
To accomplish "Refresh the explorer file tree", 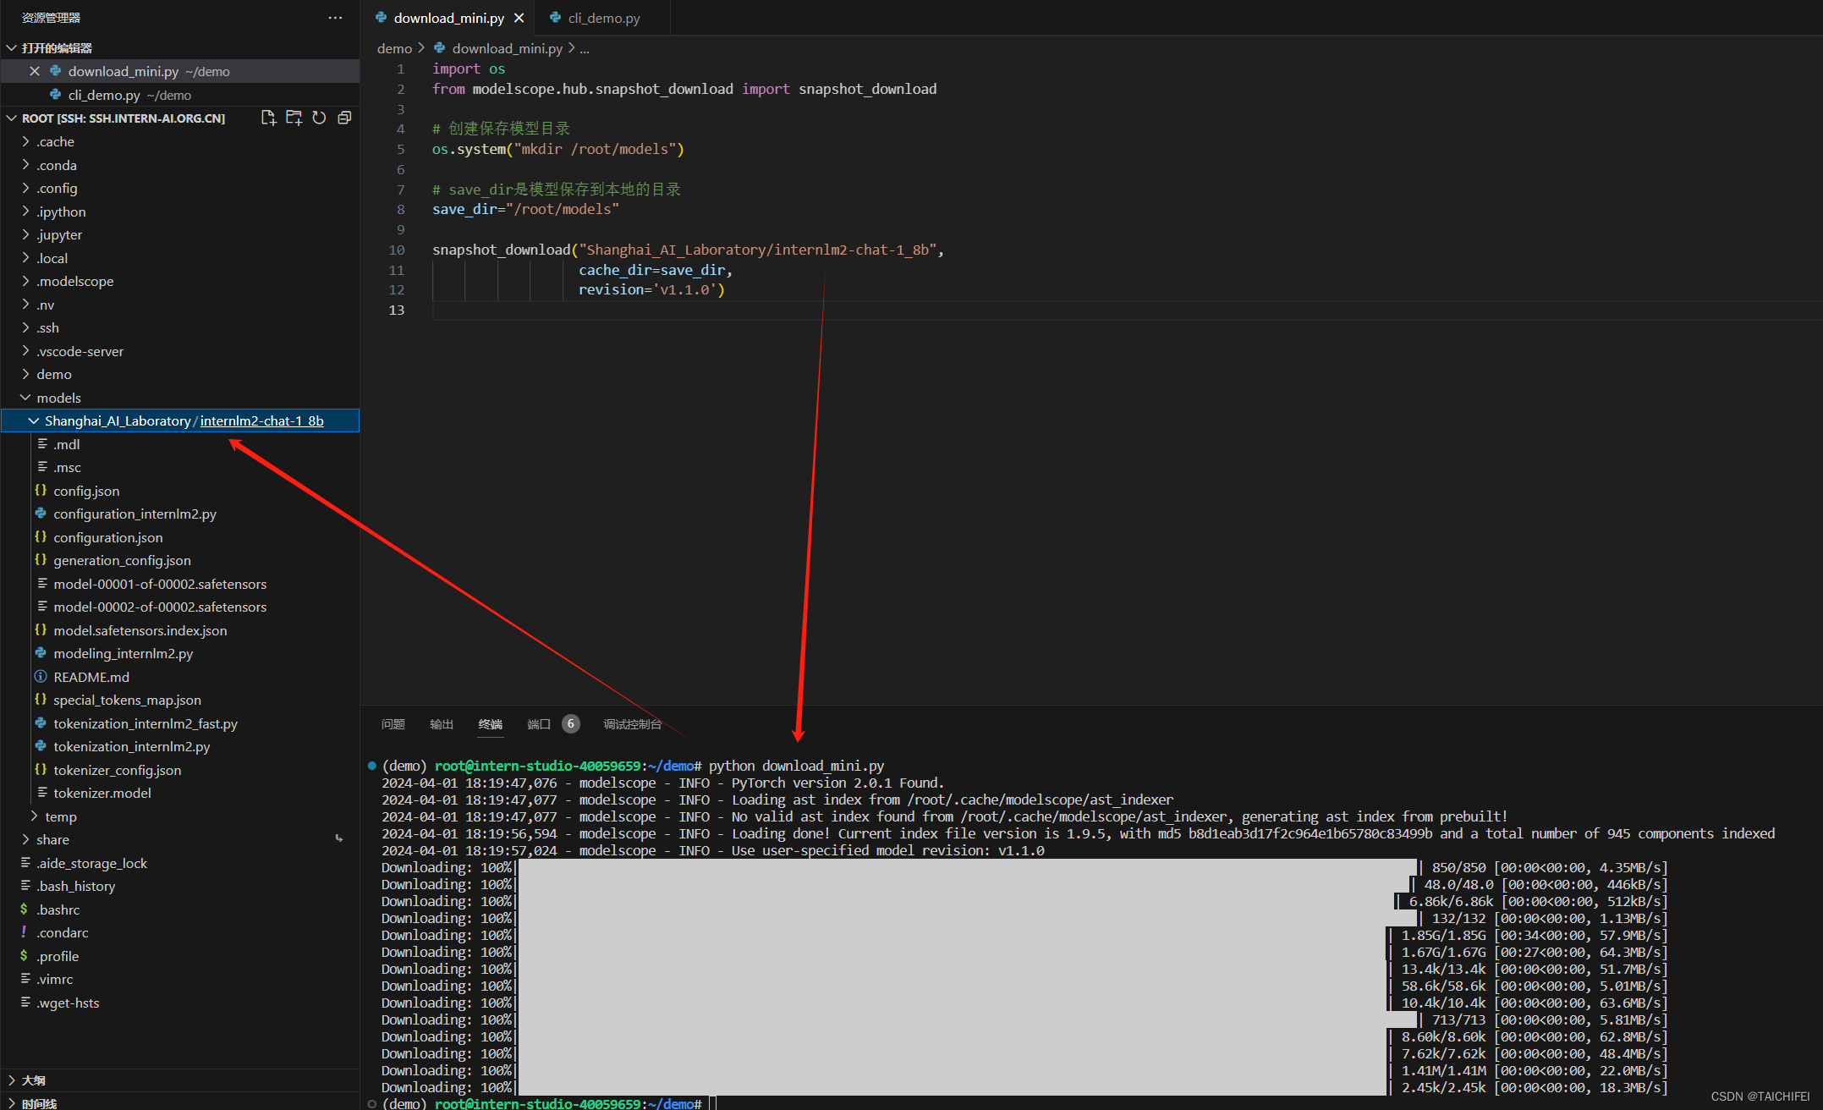I will coord(319,118).
